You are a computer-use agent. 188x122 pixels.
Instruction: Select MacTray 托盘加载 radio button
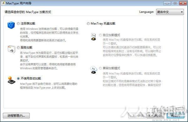[x=88, y=23]
